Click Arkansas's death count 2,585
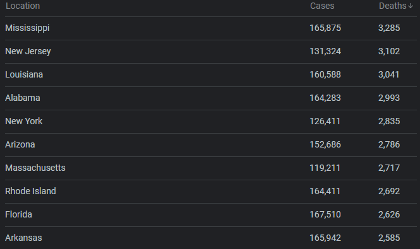The width and height of the screenshot is (420, 249). tap(389, 238)
